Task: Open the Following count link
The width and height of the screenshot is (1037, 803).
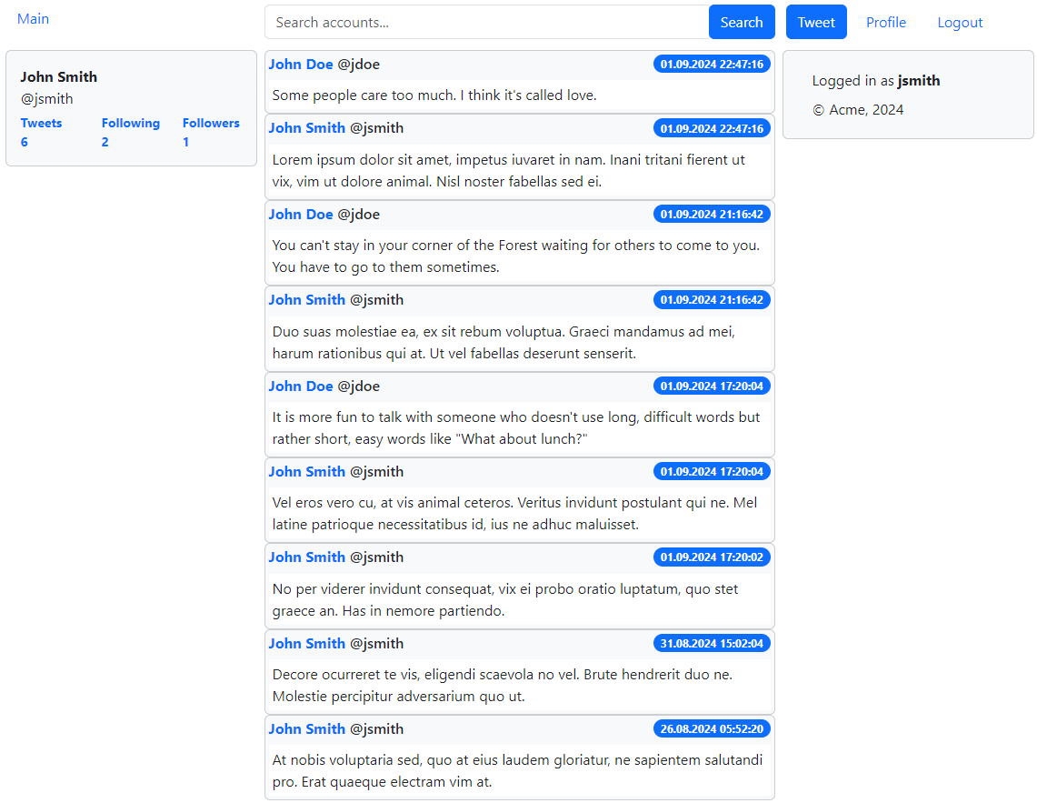Action: (130, 133)
